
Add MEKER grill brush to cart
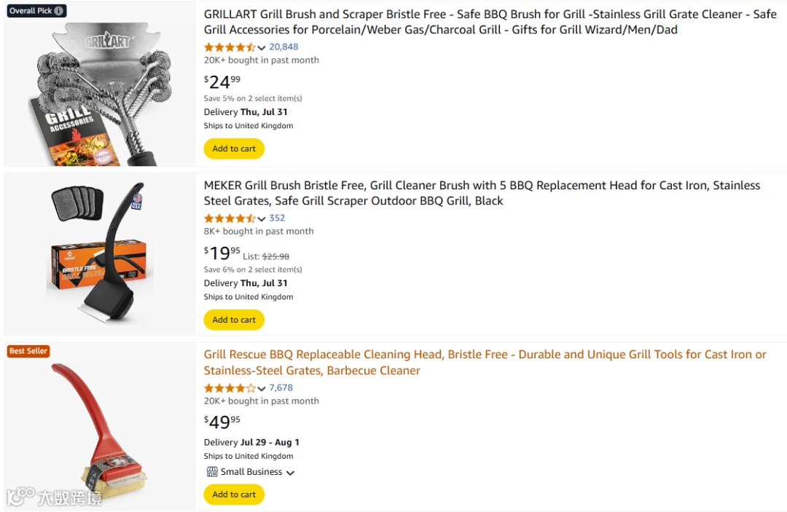pos(234,320)
